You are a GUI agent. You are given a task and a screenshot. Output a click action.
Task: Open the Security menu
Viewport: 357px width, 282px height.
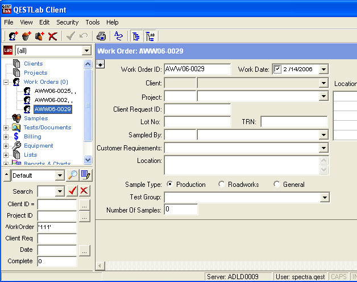67,22
